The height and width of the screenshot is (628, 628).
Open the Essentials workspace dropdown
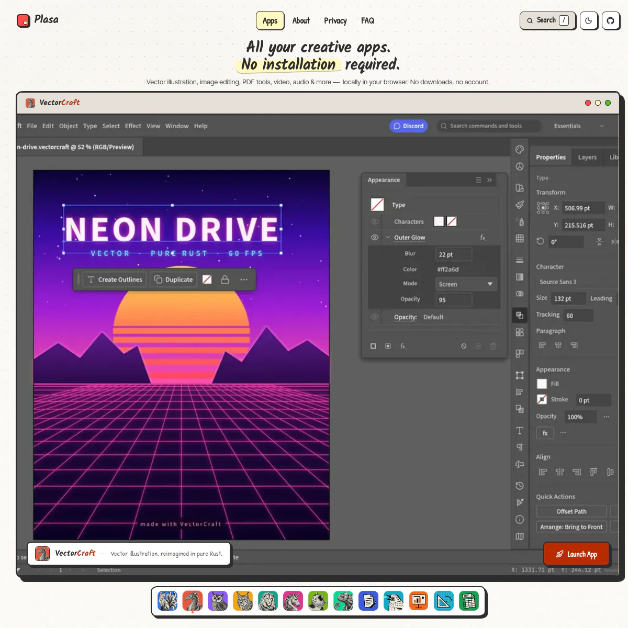[579, 126]
